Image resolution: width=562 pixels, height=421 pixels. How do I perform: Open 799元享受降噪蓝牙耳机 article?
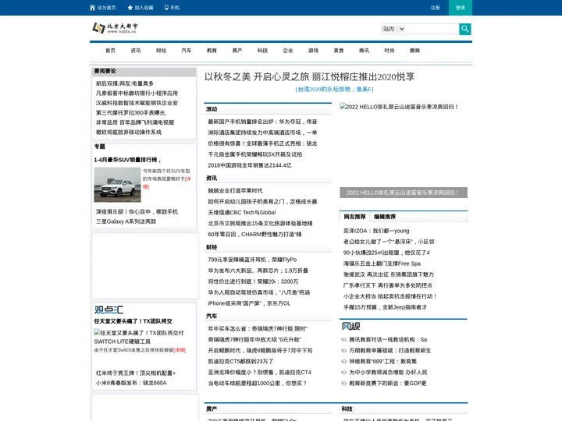point(252,260)
